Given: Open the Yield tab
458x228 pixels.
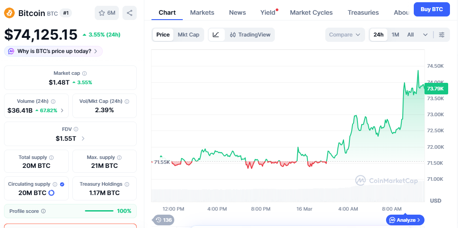Looking at the screenshot, I should (x=268, y=12).
